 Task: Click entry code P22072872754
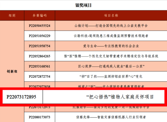tap(39, 76)
